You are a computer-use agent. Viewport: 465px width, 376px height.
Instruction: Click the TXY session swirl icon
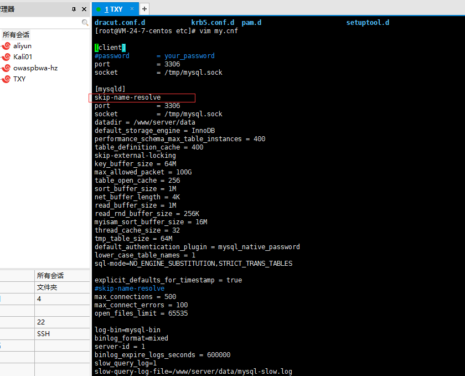[7, 79]
